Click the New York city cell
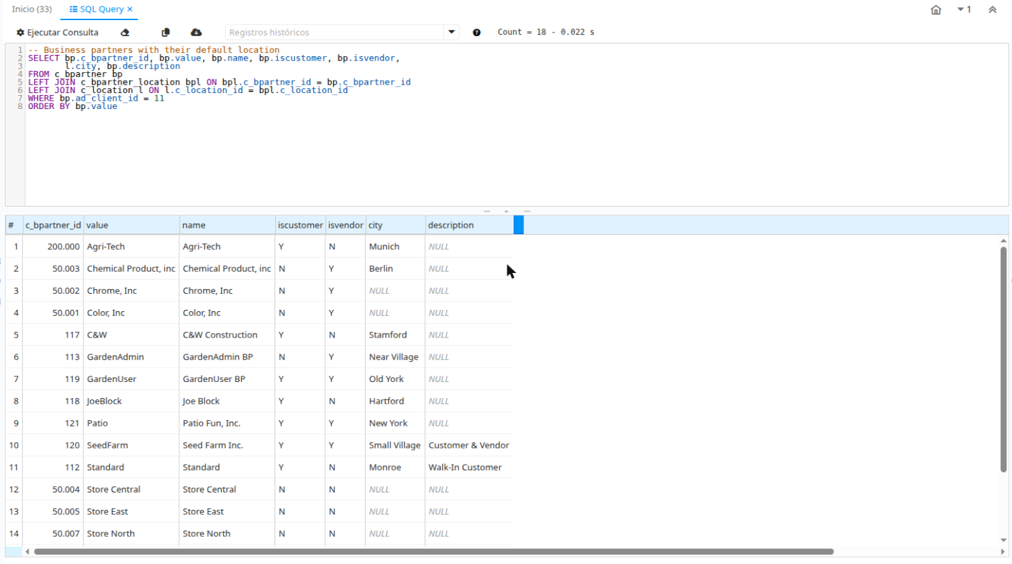Viewport: 1012px width, 564px height. click(395, 423)
